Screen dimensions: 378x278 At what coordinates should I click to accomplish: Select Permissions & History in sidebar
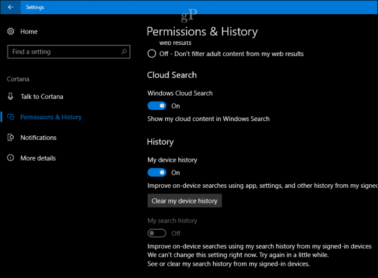click(x=51, y=117)
